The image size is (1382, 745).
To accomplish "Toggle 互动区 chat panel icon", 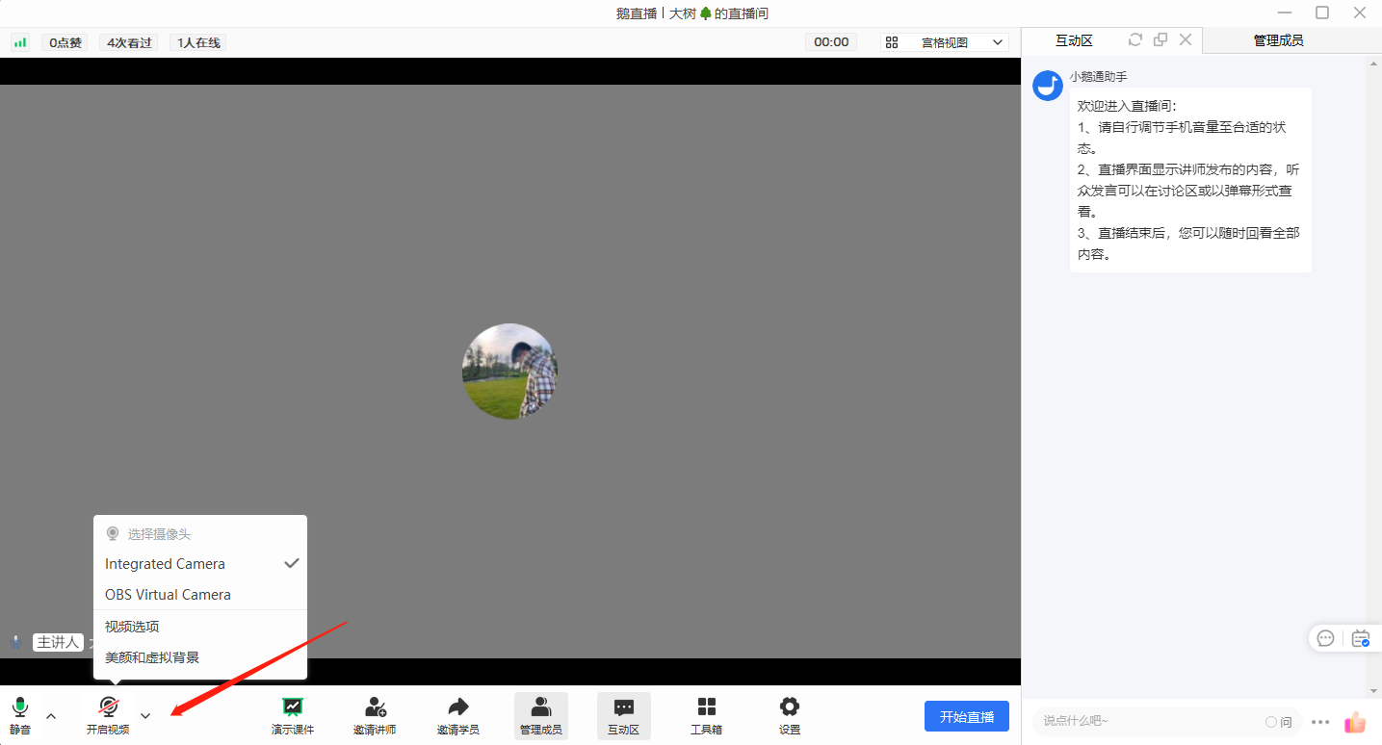I will (624, 715).
